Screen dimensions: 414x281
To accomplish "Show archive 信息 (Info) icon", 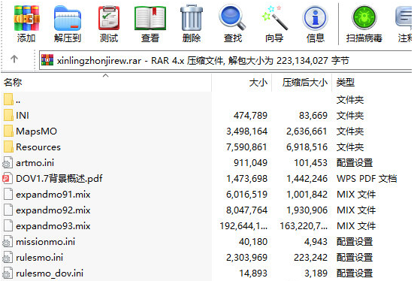I will (316, 19).
